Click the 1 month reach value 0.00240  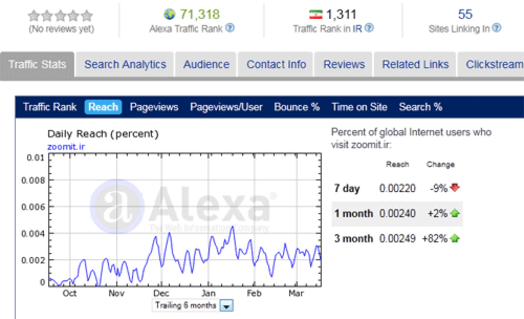coord(397,213)
